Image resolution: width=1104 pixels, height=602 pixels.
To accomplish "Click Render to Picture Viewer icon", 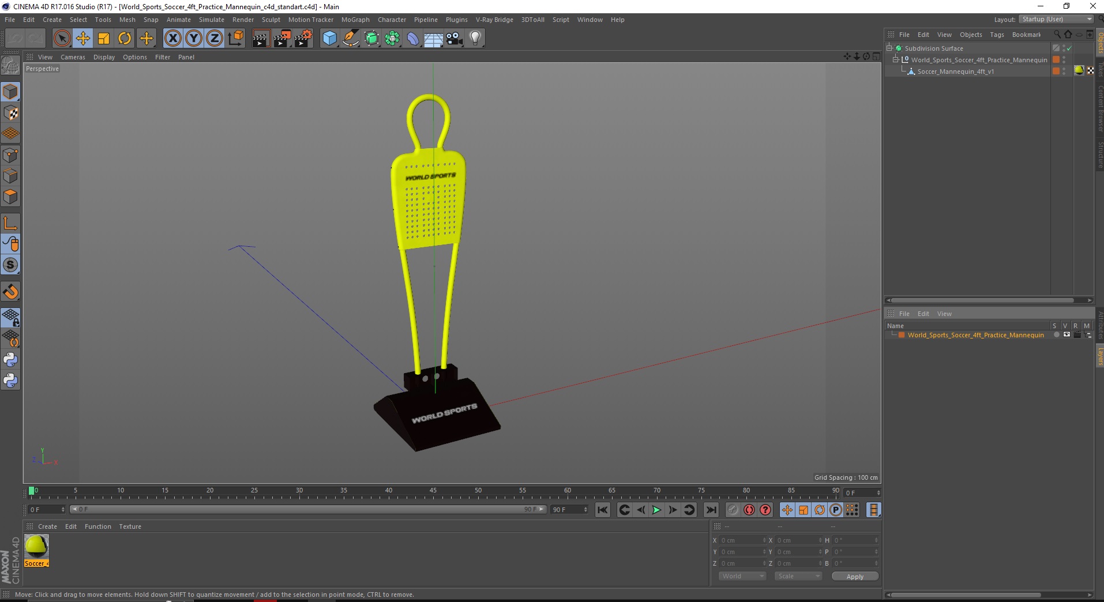I will click(282, 39).
